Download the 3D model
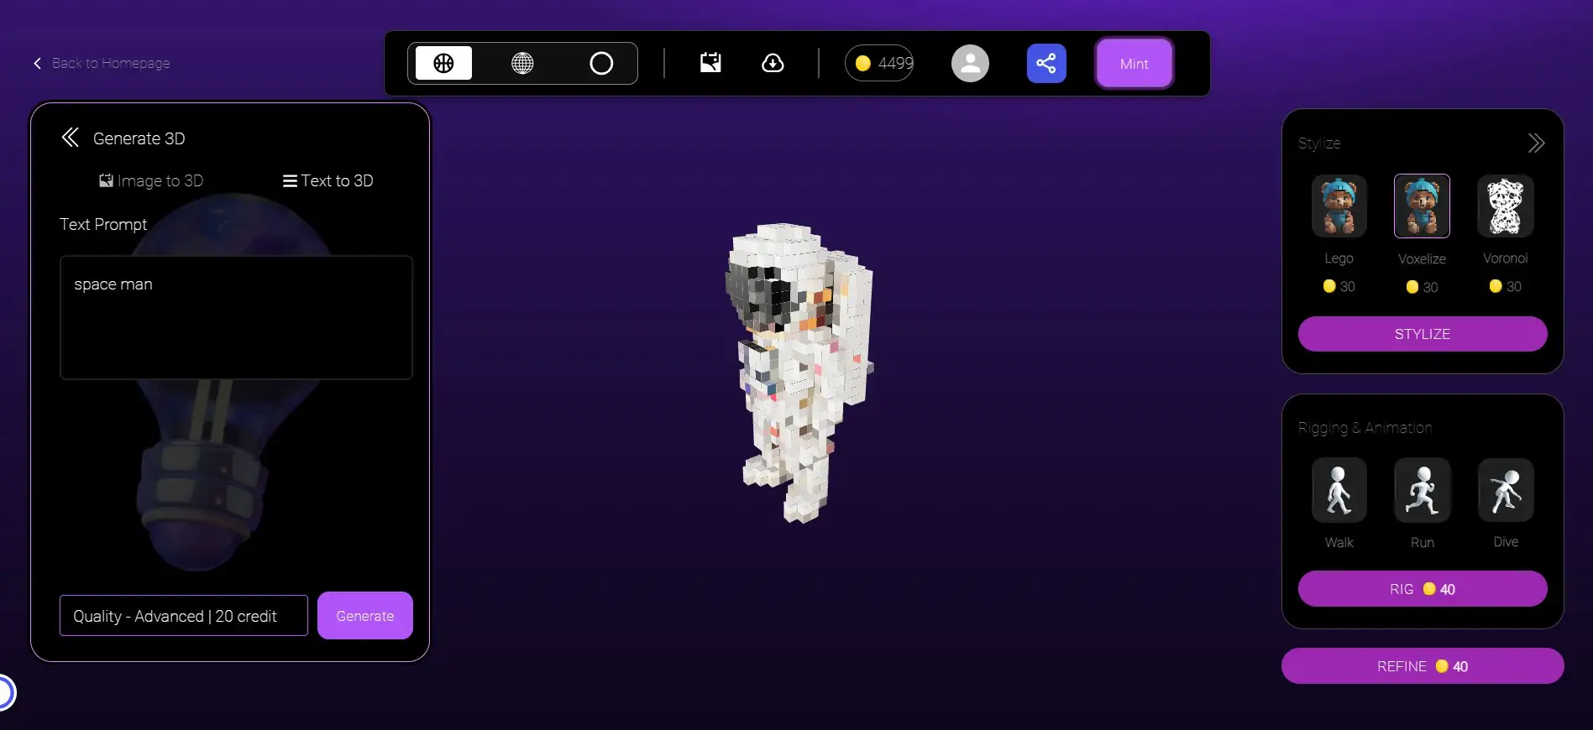 [773, 63]
